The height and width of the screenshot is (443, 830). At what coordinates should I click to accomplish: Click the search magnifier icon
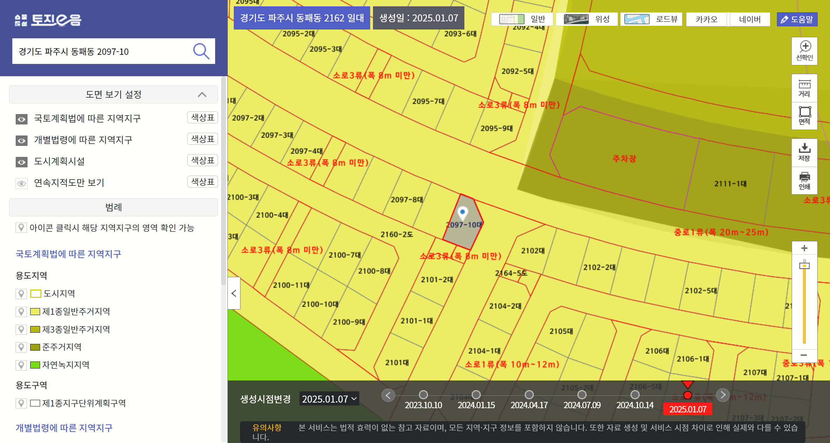(201, 51)
